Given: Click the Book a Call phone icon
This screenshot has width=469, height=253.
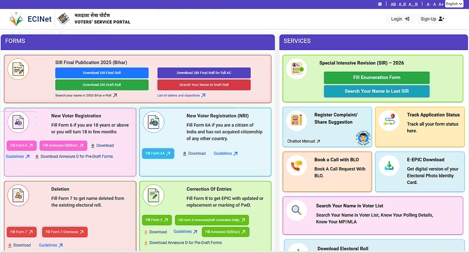Looking at the screenshot, I should [297, 166].
